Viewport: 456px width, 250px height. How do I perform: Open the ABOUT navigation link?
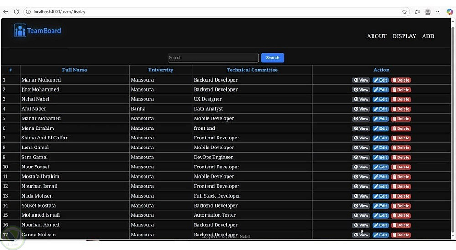377,36
